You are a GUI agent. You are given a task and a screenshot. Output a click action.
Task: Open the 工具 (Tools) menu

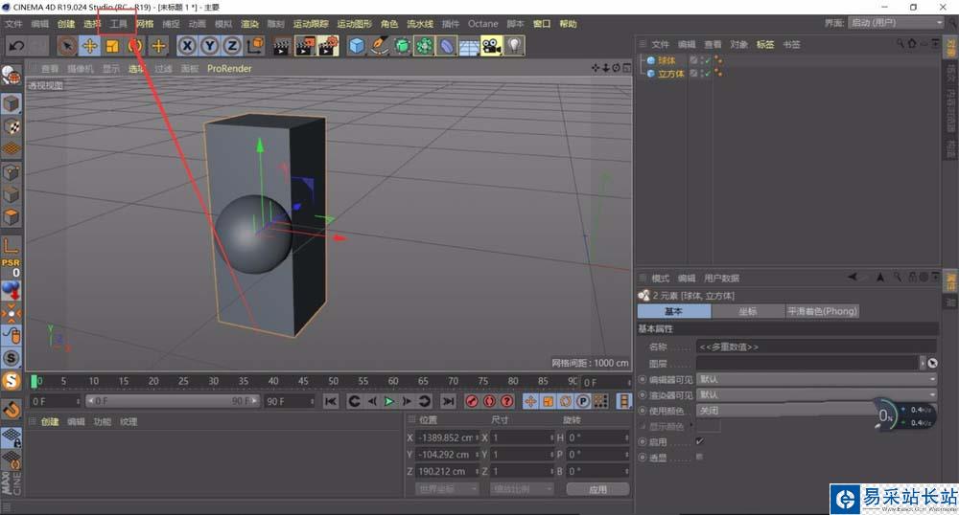pos(118,23)
